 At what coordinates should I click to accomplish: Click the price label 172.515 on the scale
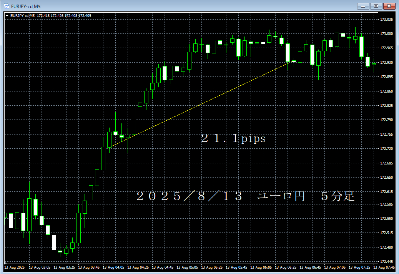pos(386,232)
